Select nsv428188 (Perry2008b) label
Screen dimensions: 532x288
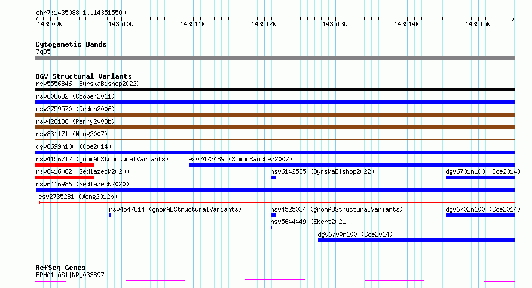[75, 121]
